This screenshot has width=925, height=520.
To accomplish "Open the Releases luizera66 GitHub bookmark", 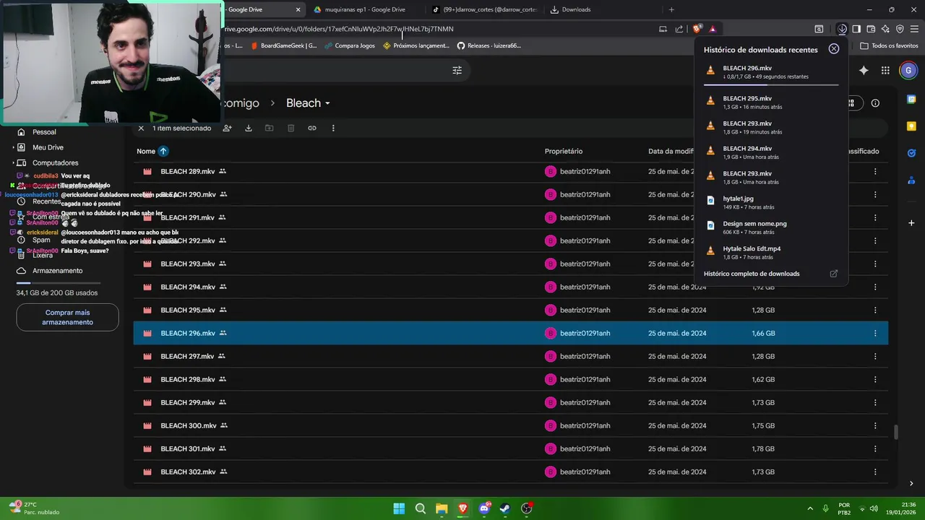I will click(x=489, y=45).
